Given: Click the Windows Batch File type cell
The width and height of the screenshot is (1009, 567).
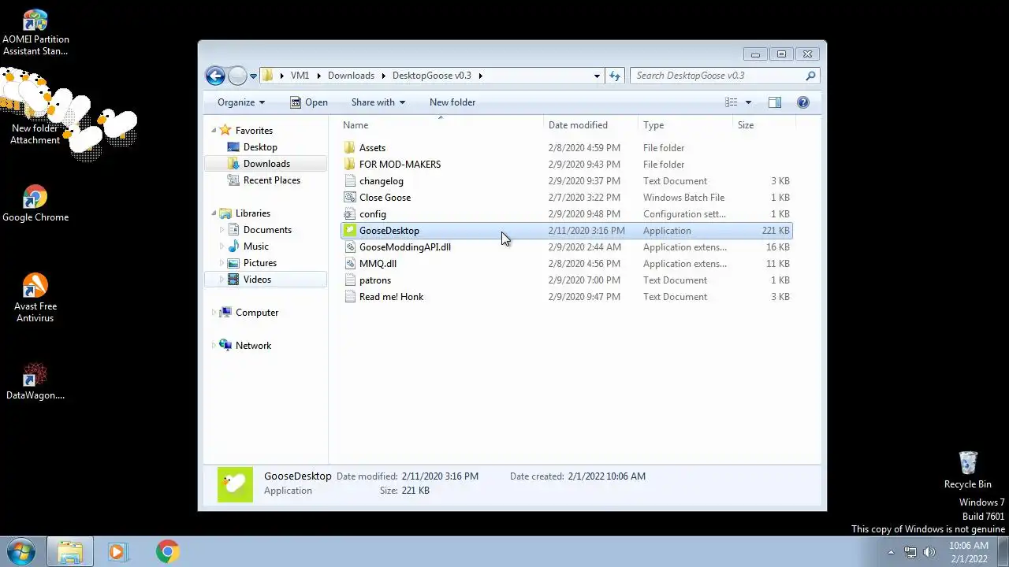Looking at the screenshot, I should click(683, 198).
